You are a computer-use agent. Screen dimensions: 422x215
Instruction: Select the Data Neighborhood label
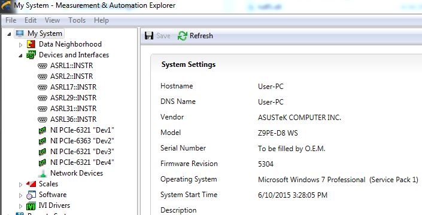tap(70, 44)
